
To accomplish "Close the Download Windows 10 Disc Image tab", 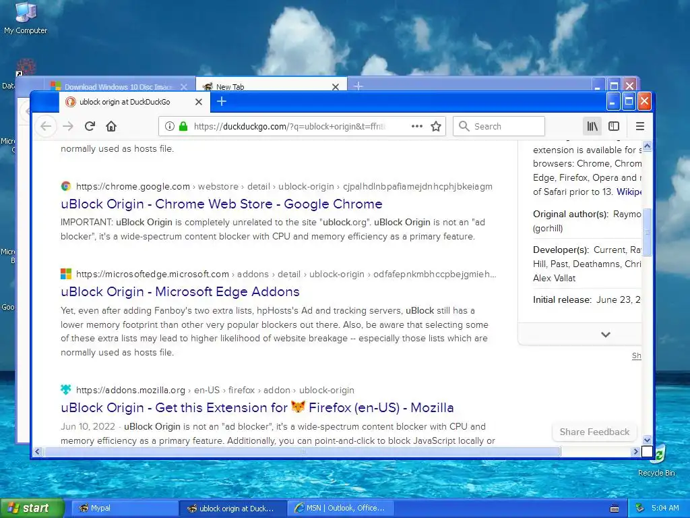I will point(184,87).
